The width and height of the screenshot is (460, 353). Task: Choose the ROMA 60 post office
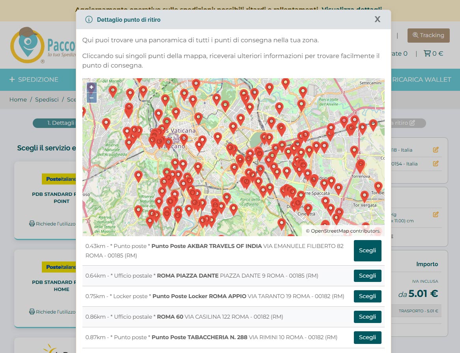pyautogui.click(x=367, y=317)
